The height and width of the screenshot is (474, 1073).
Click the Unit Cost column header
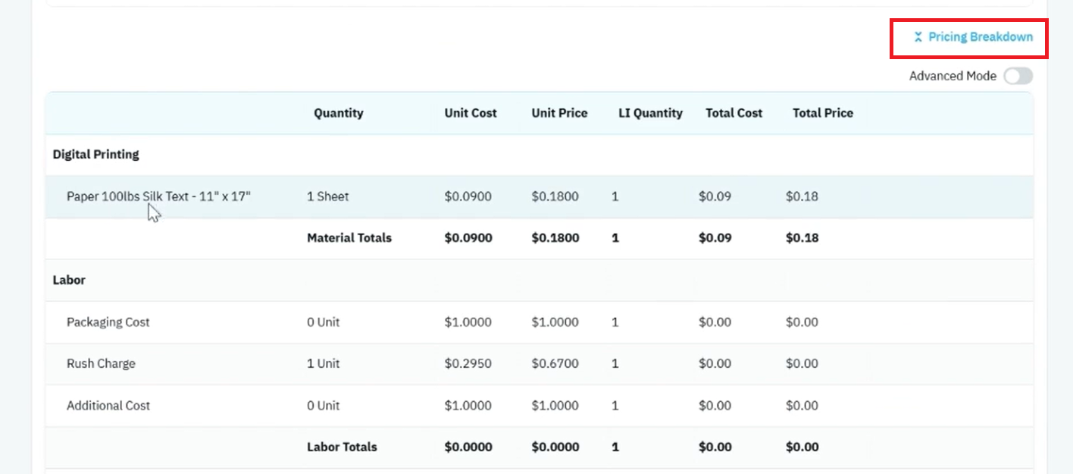pos(471,113)
